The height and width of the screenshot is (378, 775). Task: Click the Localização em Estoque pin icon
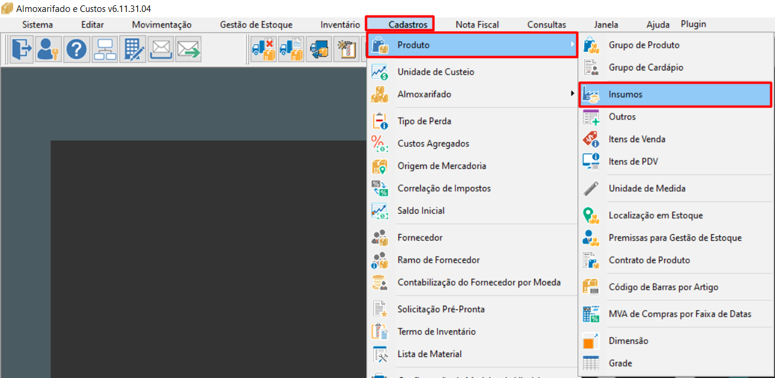[591, 215]
